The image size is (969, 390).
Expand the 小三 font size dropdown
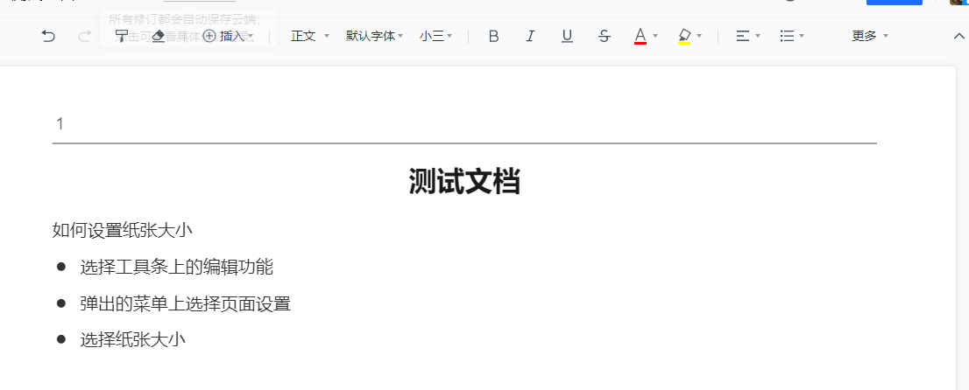[x=435, y=36]
